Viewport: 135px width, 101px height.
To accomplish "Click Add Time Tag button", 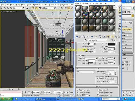I will point(69,96).
